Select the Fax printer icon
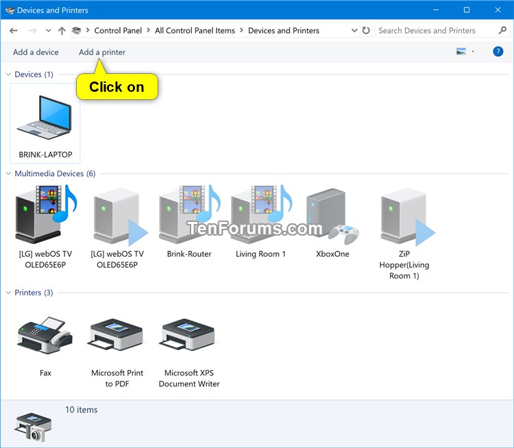This screenshot has width=514, height=448. [x=45, y=335]
